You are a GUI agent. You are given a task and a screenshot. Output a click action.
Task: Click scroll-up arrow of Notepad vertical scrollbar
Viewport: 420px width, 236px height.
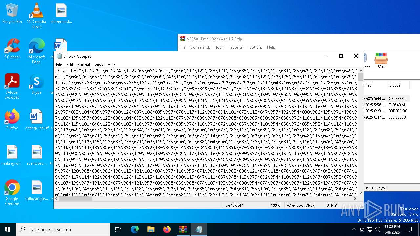tap(361, 71)
